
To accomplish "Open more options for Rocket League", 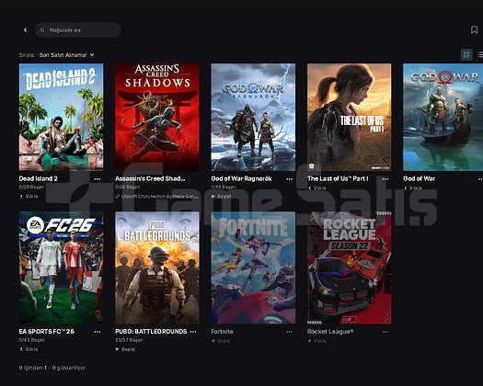I will click(x=385, y=332).
